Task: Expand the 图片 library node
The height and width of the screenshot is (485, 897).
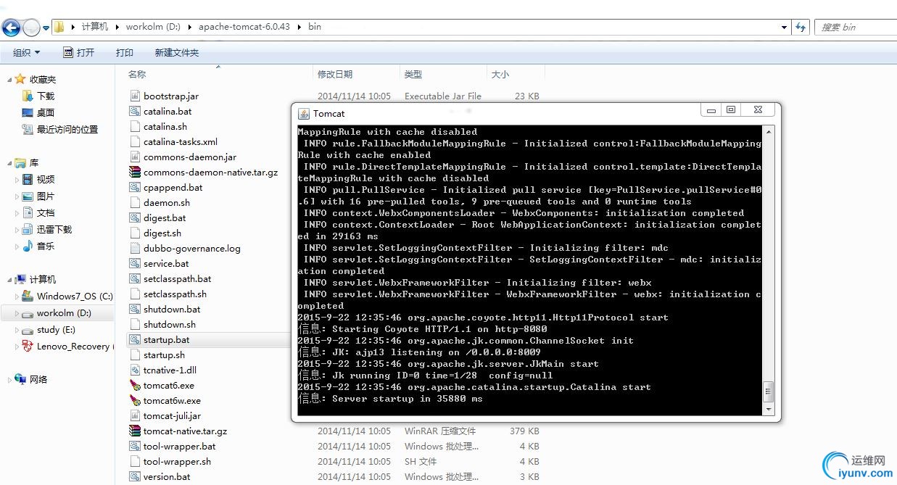Action: pos(17,196)
